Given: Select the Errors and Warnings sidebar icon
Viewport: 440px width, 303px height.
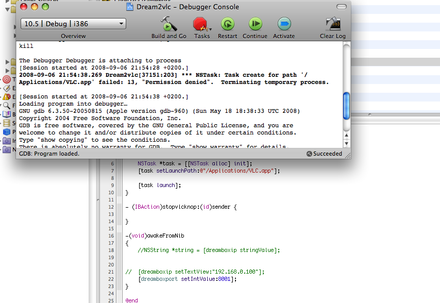Looking at the screenshot, I should (x=7, y=97).
